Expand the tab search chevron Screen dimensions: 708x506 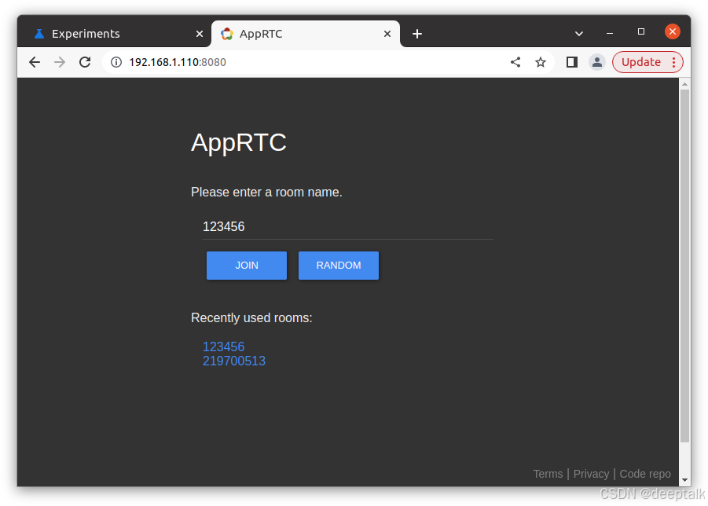click(x=579, y=34)
